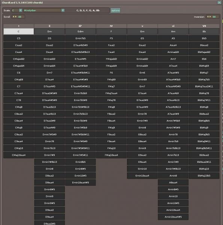223x225 pixels.
Task: Play the BbMaj10b5 chord
Action: click(204, 175)
